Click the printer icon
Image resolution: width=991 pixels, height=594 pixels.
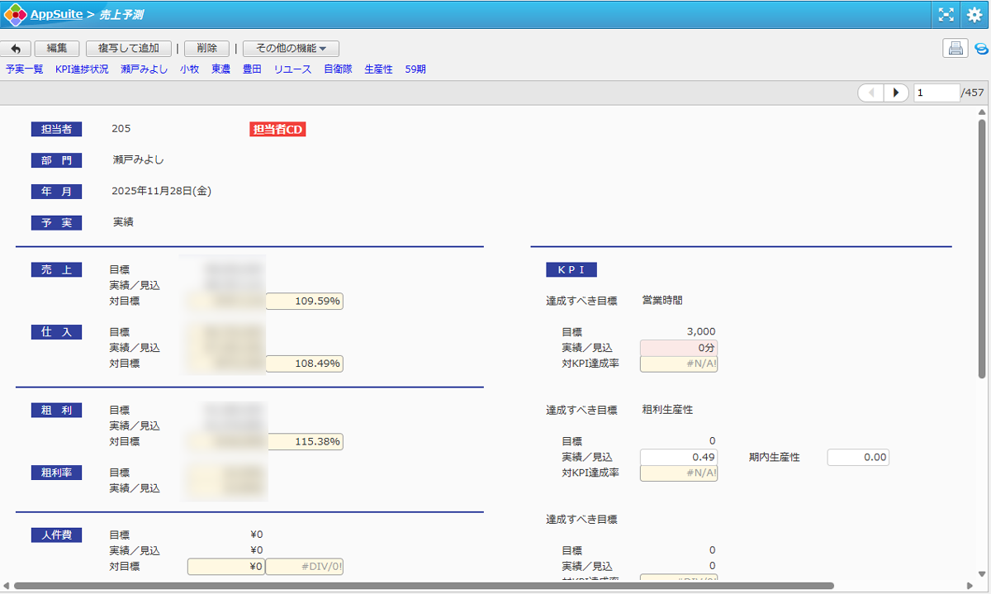pyautogui.click(x=955, y=49)
